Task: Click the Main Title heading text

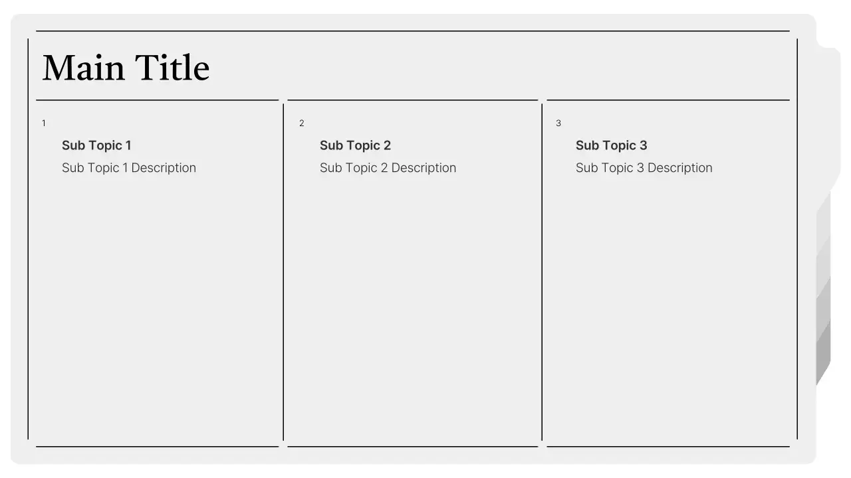Action: [126, 68]
